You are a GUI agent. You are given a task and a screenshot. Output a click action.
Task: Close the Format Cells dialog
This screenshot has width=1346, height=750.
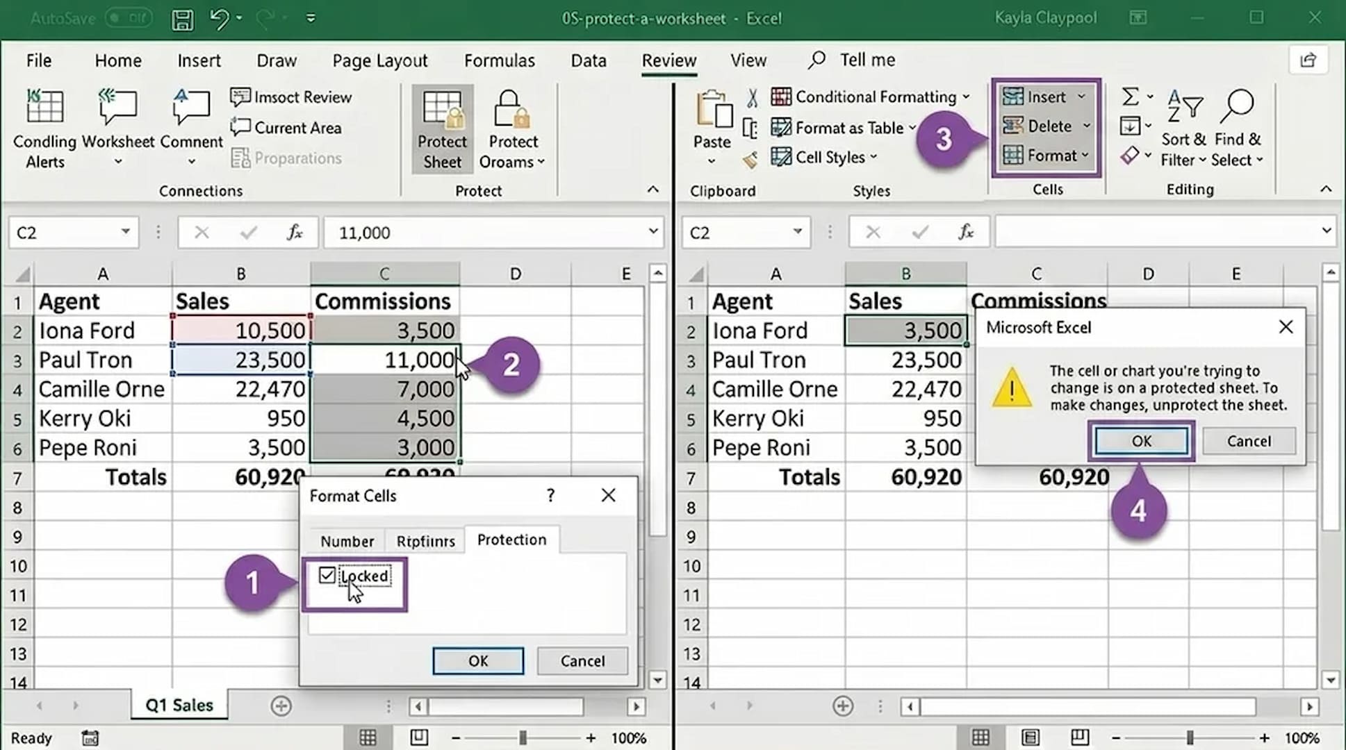point(608,496)
